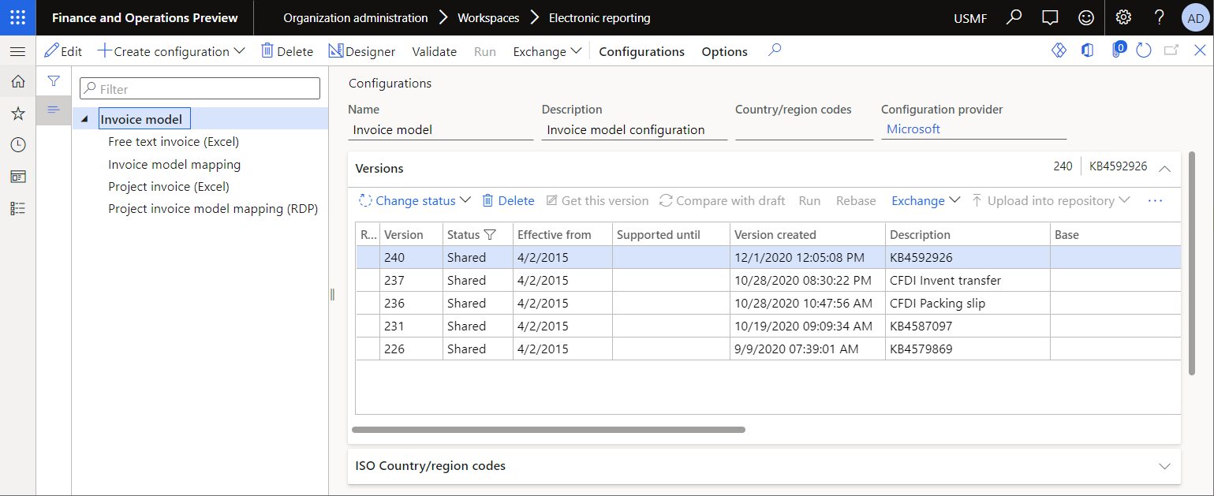
Task: Select the Home icon in the navigation sidebar
Action: click(17, 81)
